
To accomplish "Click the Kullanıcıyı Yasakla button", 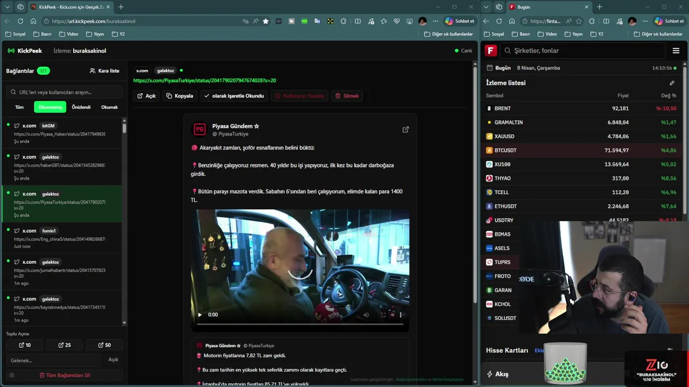I will [x=299, y=96].
